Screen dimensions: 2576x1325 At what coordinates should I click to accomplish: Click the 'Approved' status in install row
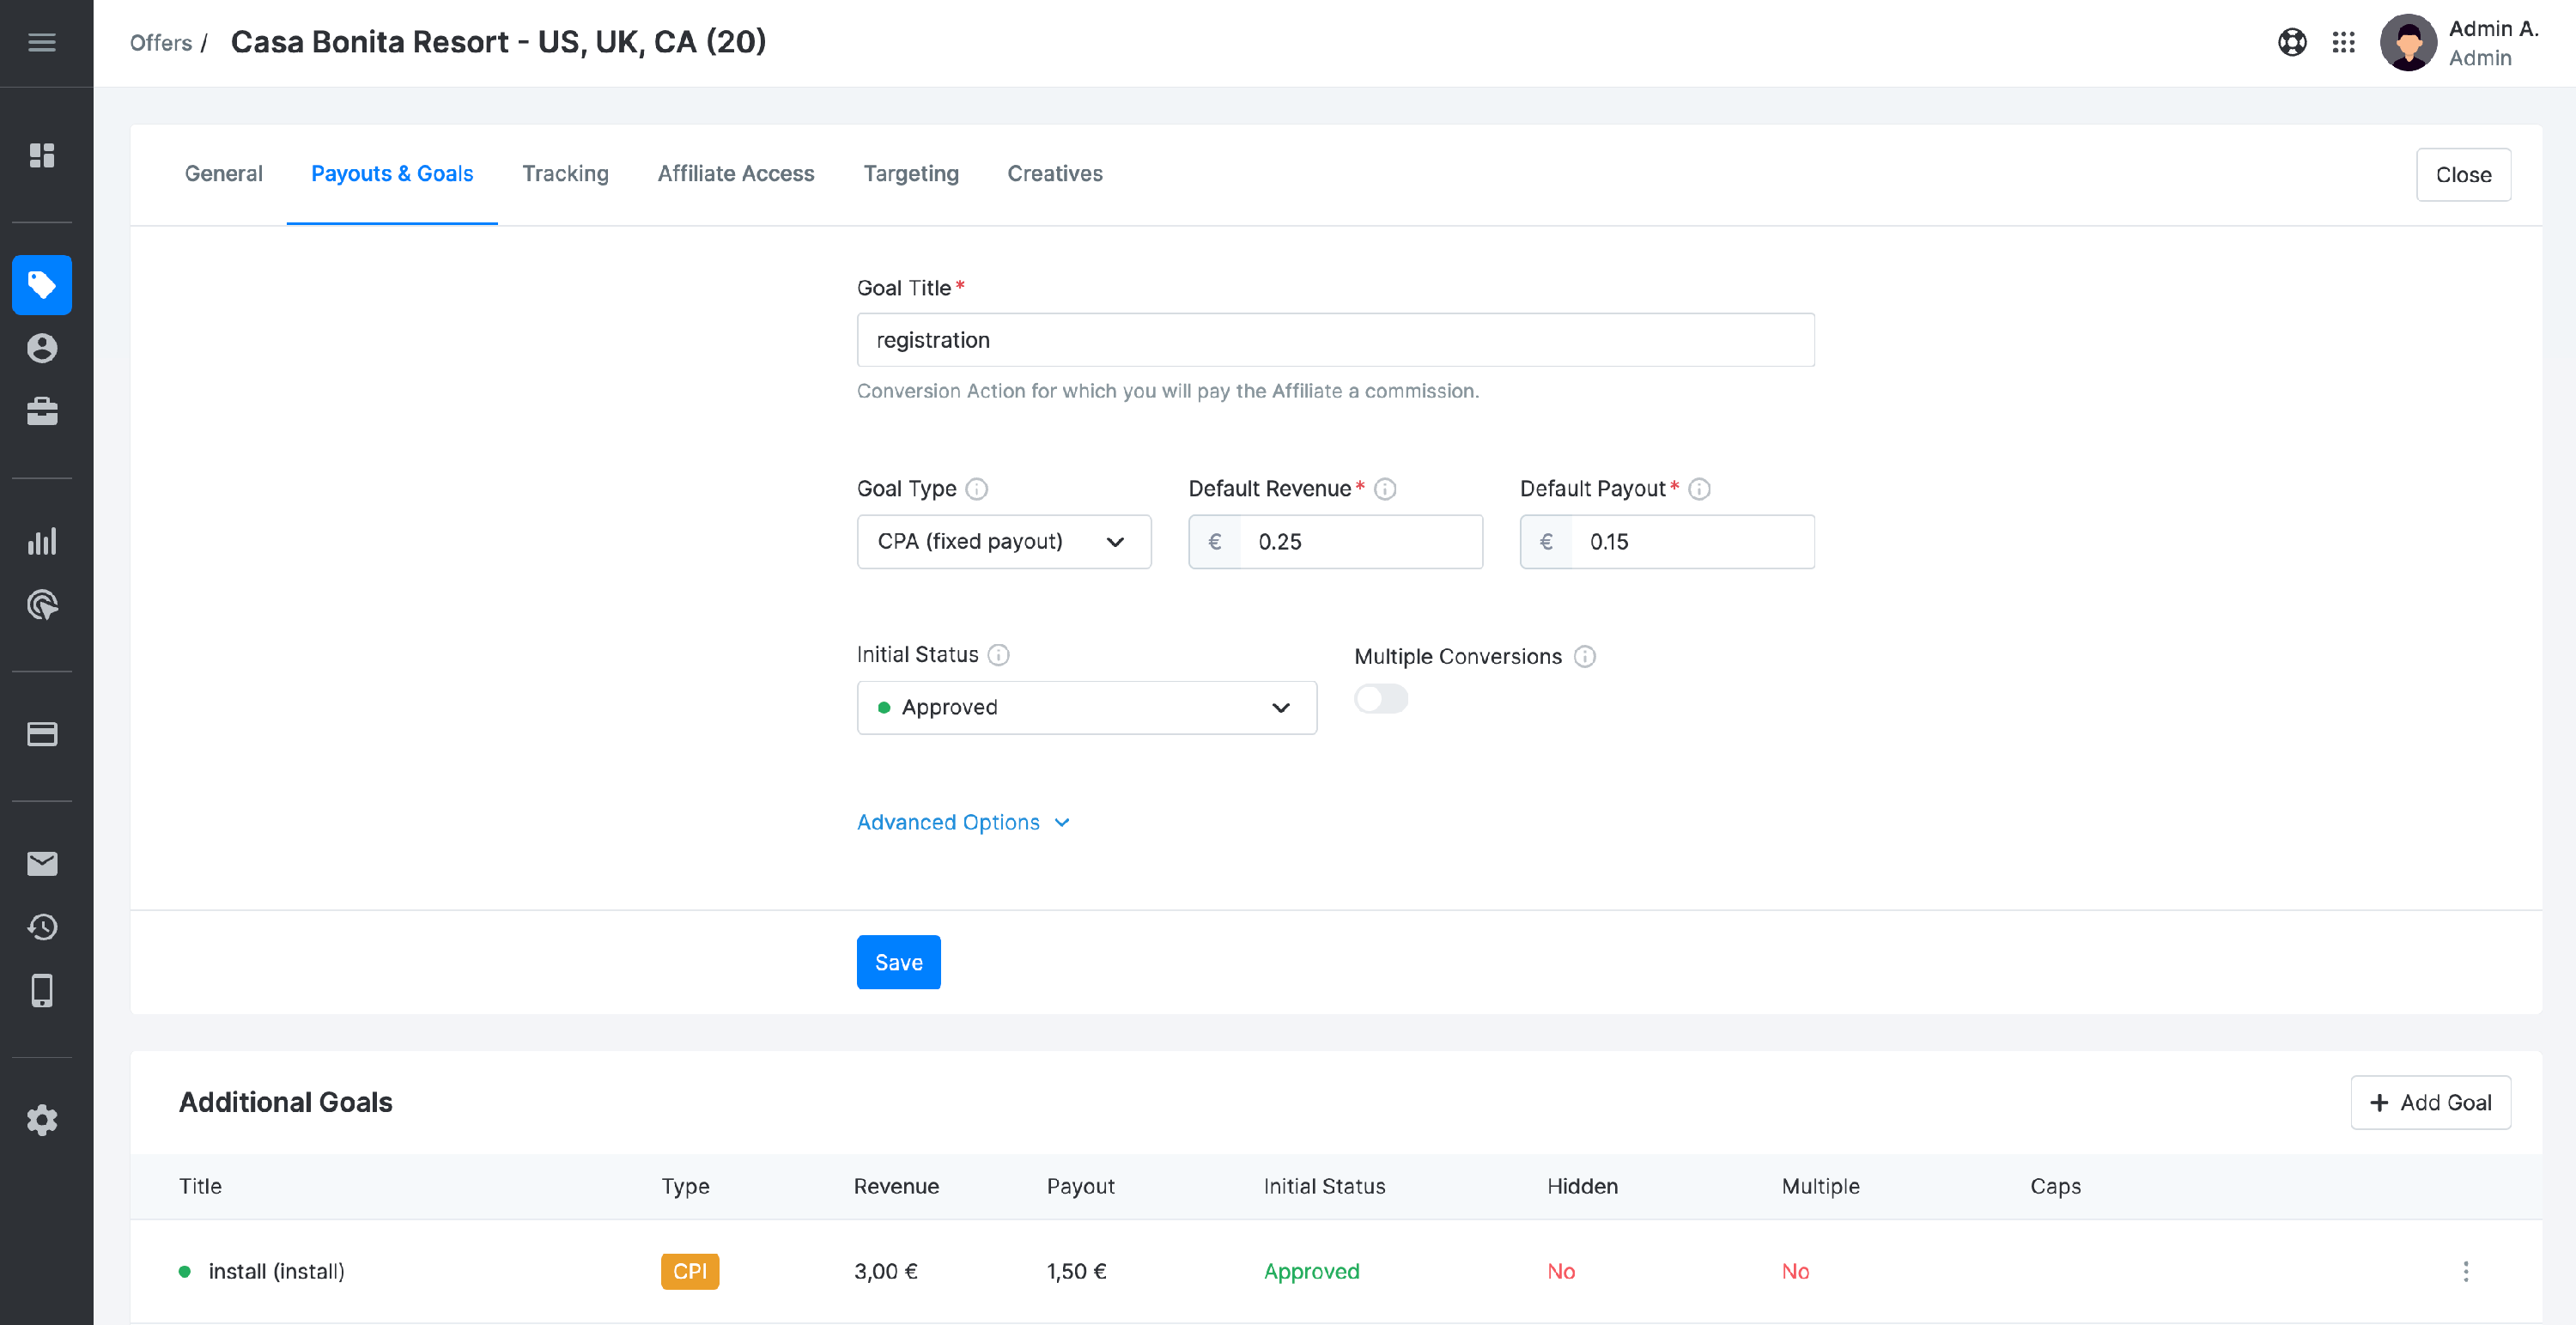(1312, 1271)
